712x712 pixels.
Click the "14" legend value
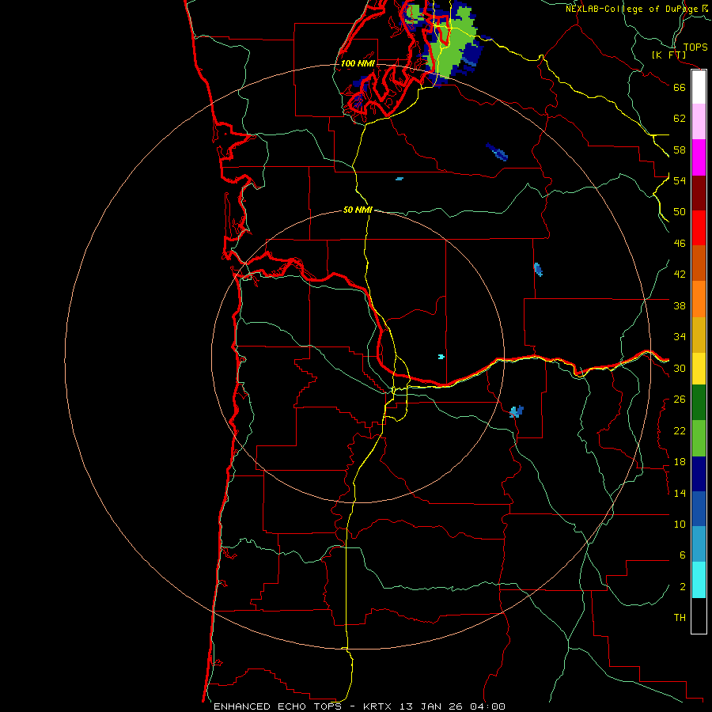[680, 493]
